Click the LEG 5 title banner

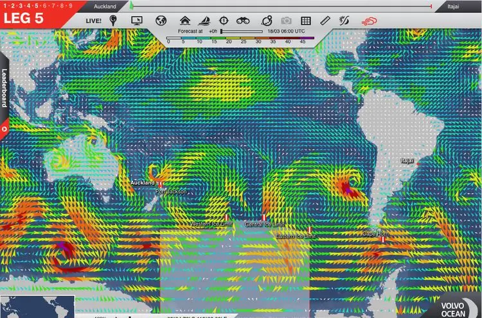(23, 18)
